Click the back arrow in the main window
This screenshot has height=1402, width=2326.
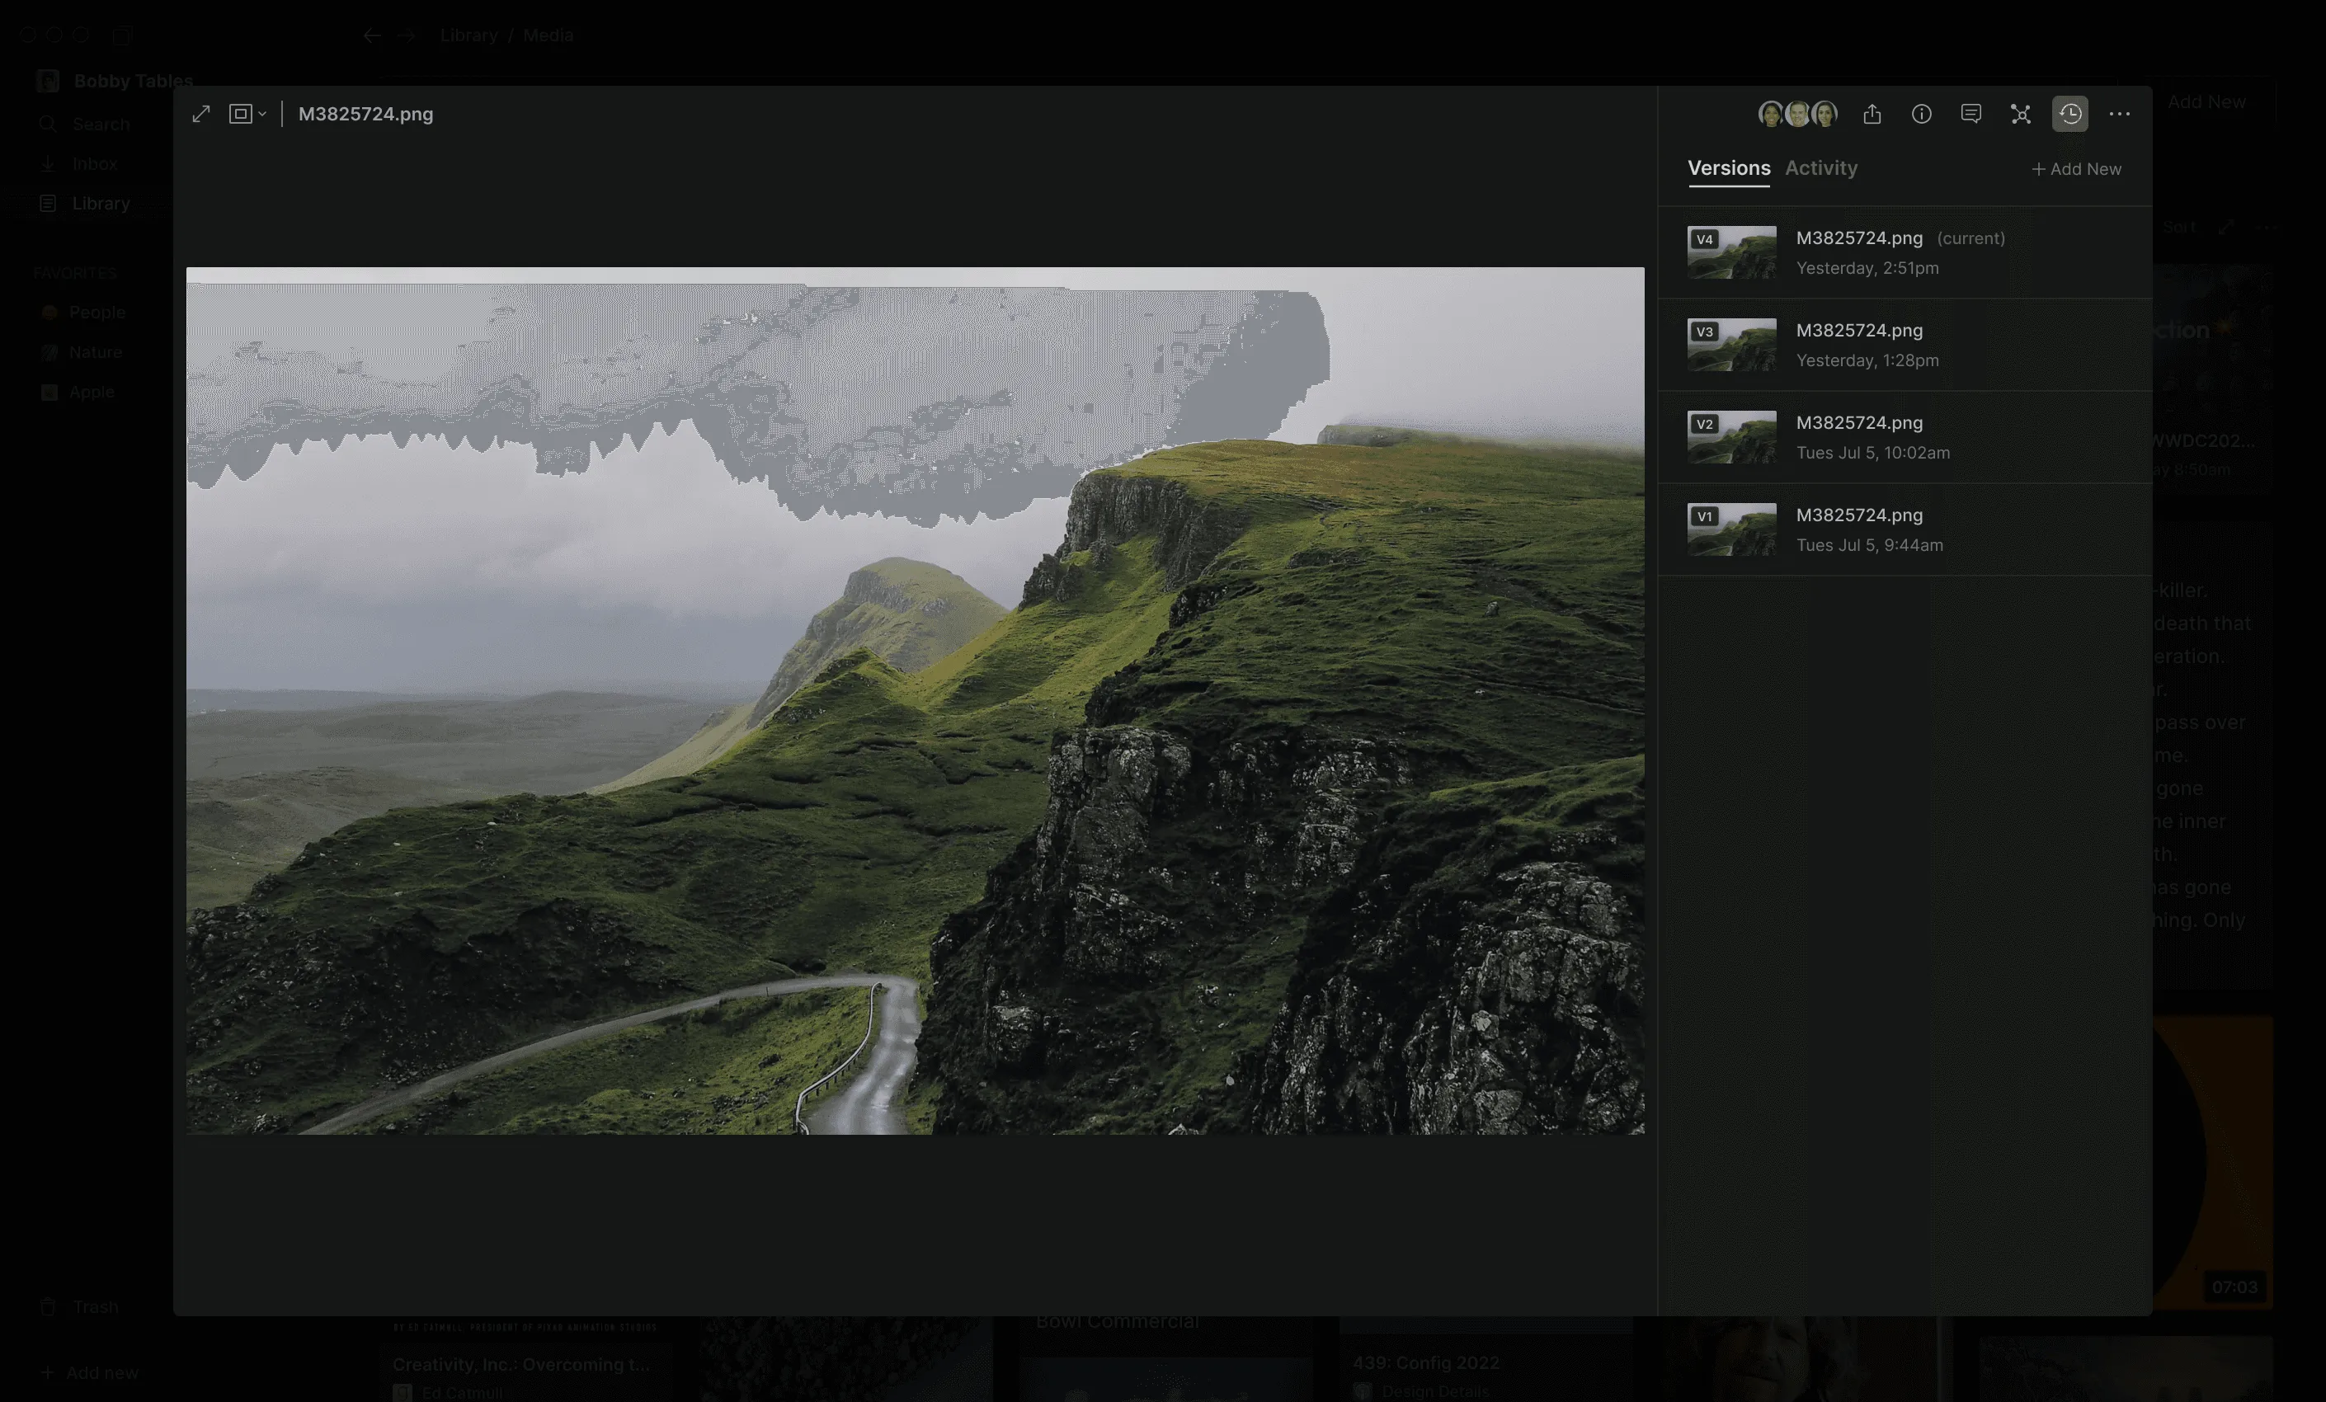coord(372,36)
